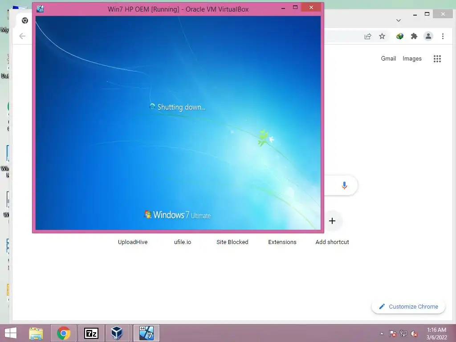Open Chrome three-dot menu
The image size is (456, 342).
[443, 37]
